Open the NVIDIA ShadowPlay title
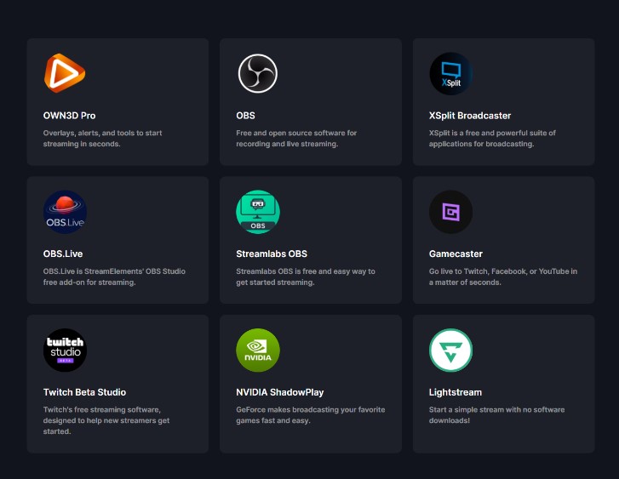 point(280,392)
